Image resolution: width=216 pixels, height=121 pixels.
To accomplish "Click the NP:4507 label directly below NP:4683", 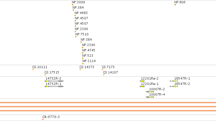I will point(81,18).
